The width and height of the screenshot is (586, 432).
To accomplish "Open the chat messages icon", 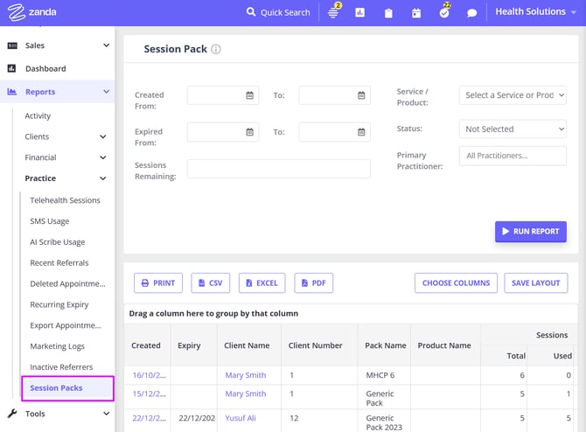I will 471,13.
